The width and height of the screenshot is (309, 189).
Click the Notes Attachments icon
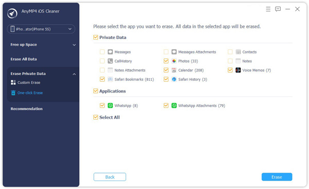110,70
